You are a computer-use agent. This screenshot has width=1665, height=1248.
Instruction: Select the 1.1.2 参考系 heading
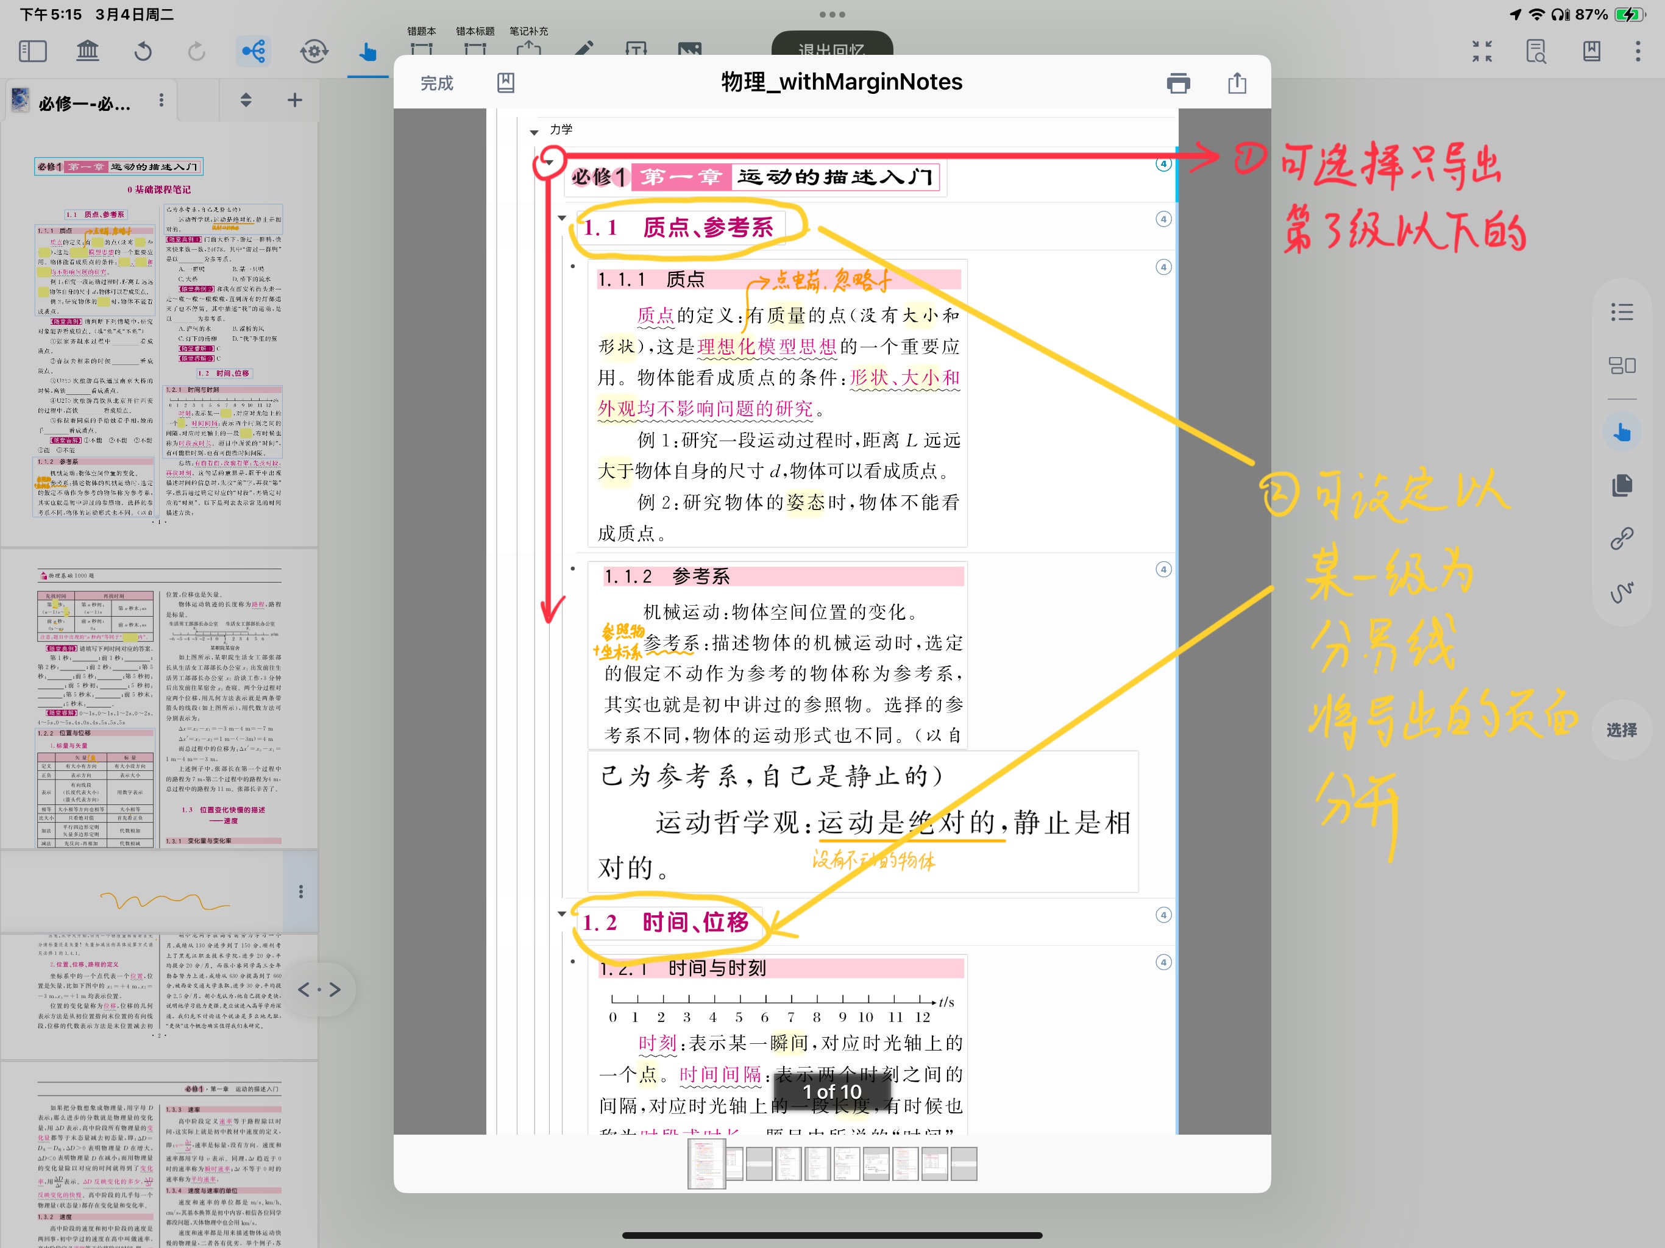[667, 576]
